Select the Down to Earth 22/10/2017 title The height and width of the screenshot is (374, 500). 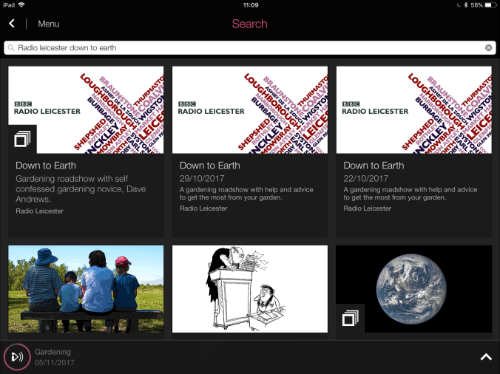point(374,166)
